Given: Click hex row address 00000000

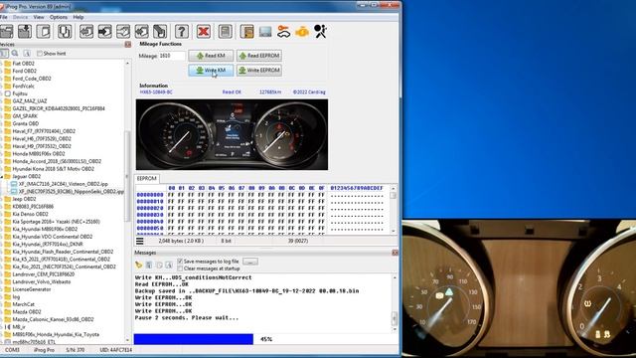Looking at the screenshot, I should click(x=150, y=195).
